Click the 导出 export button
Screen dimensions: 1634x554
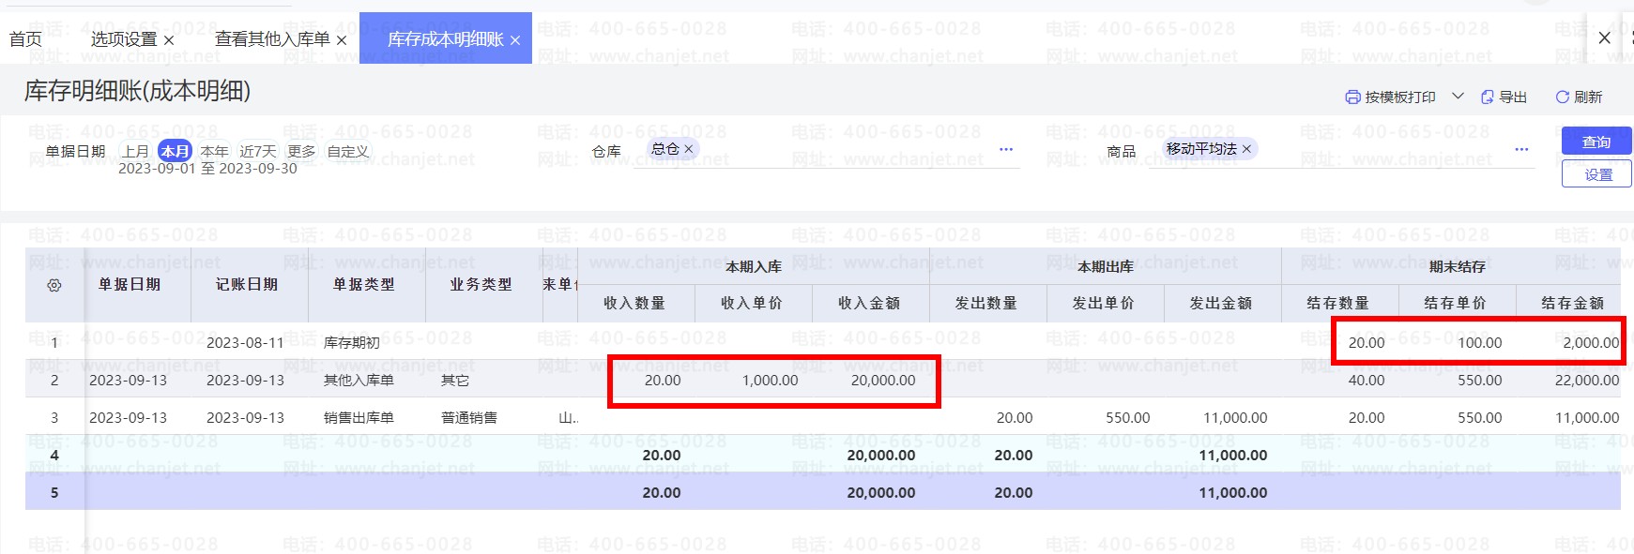(1504, 97)
